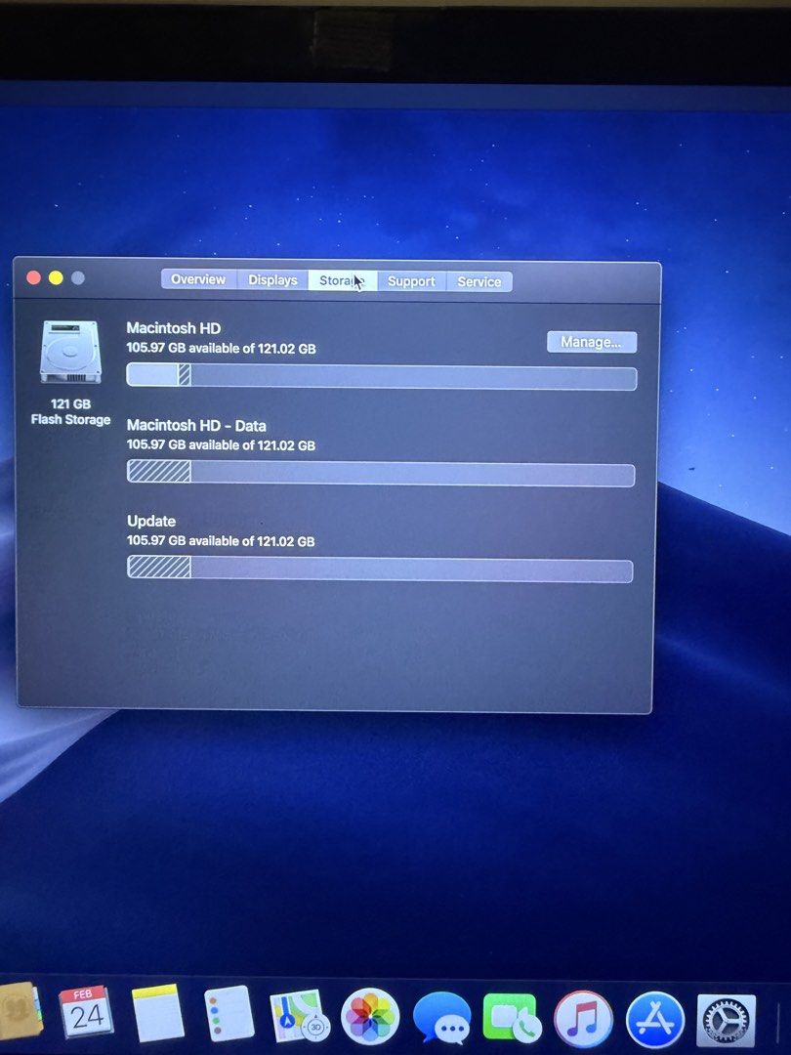Launch the Photos app
791x1055 pixels.
[x=370, y=1017]
